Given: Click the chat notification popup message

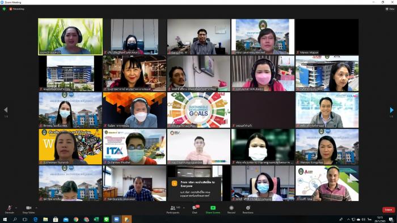Looking at the screenshot, I should pos(195,189).
